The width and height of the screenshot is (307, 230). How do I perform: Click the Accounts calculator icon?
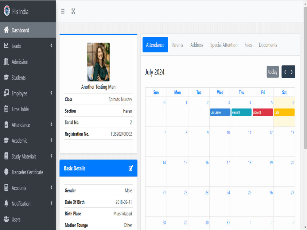(6, 187)
